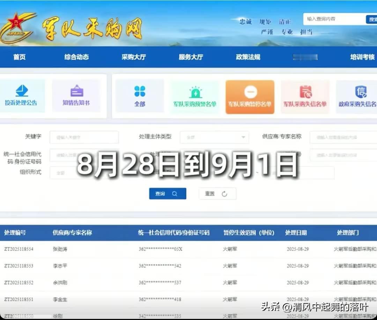Screen dimensions: 377x320
Task: Open 政策法规 navigation item
Action: pyautogui.click(x=248, y=57)
